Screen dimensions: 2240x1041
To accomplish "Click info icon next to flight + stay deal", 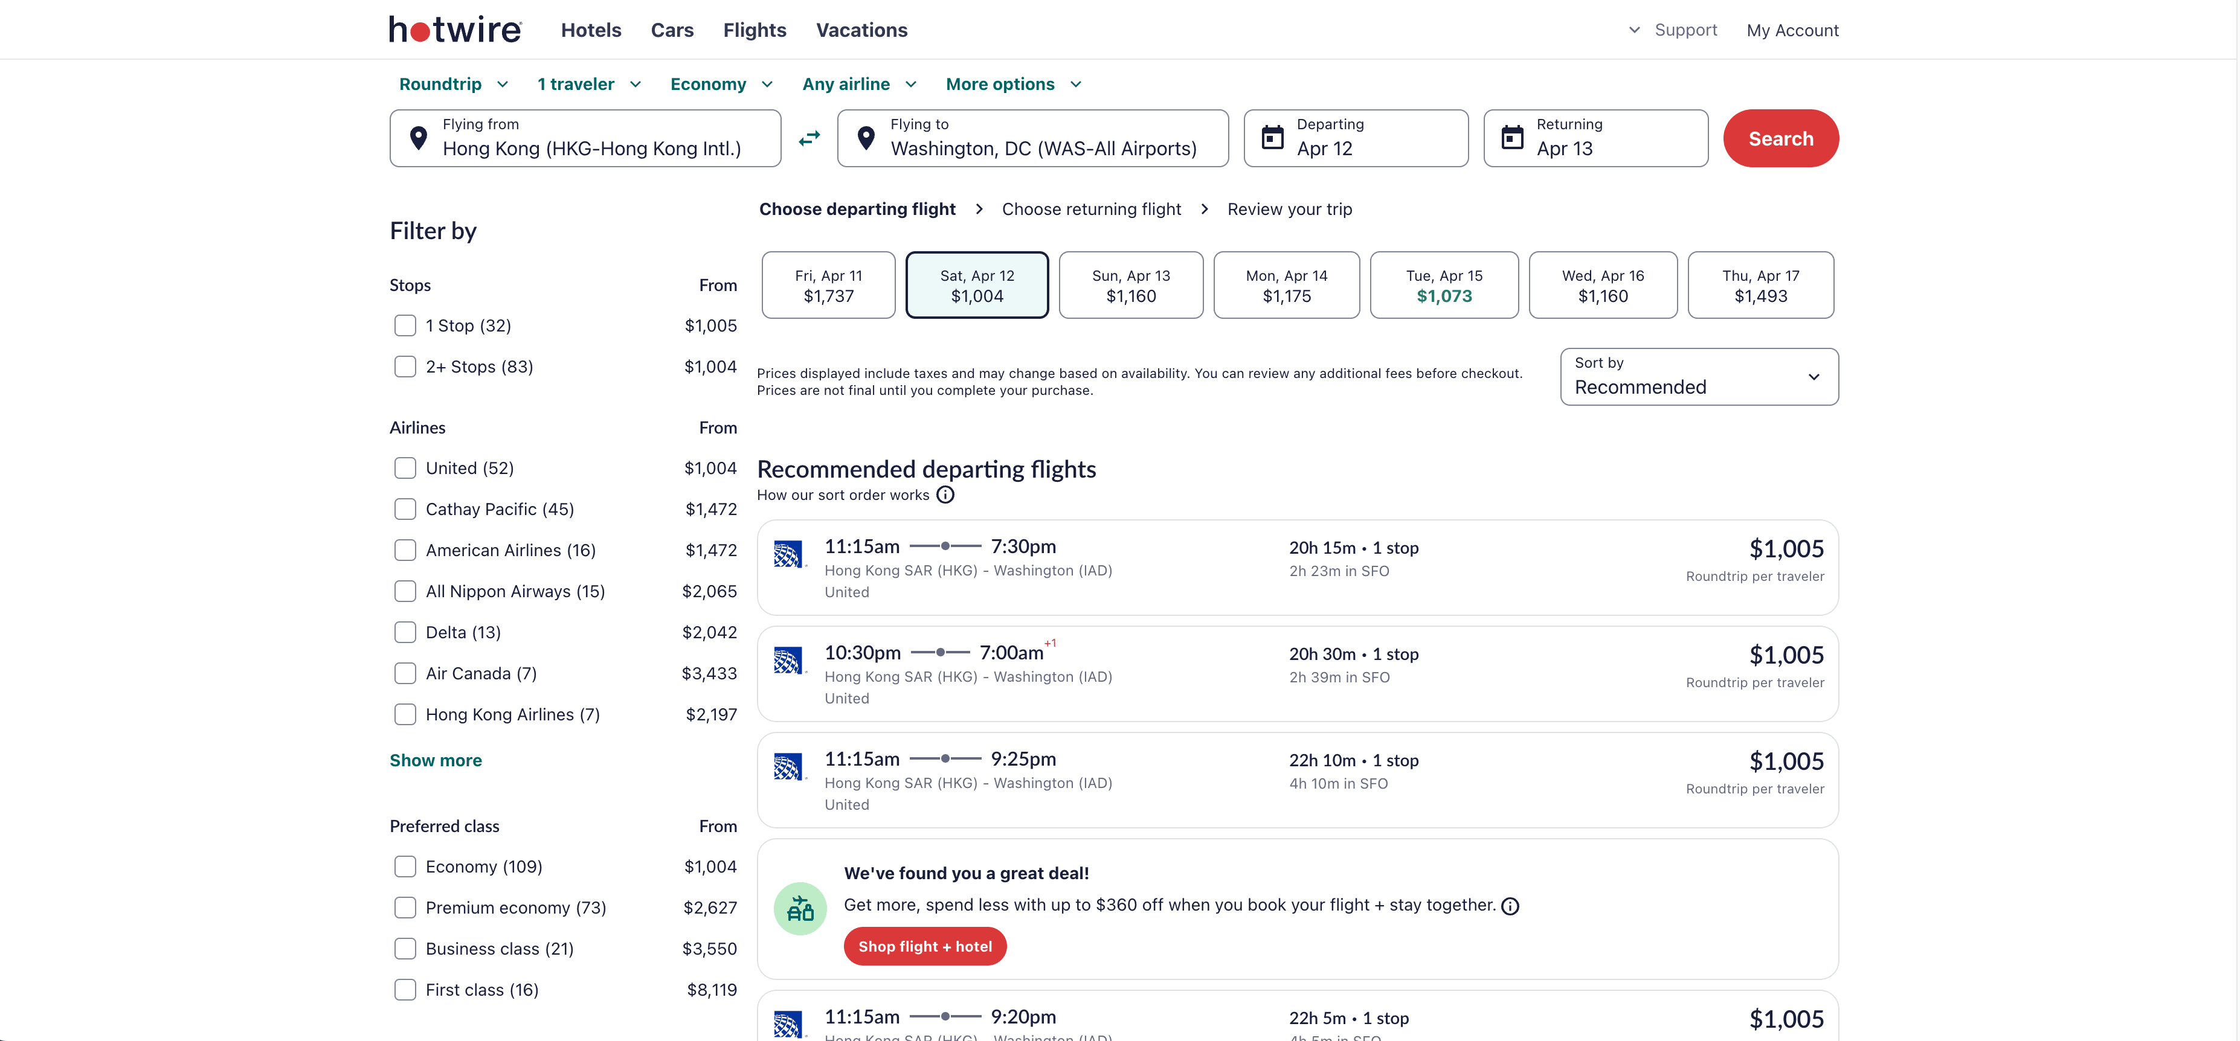I will (x=1510, y=906).
